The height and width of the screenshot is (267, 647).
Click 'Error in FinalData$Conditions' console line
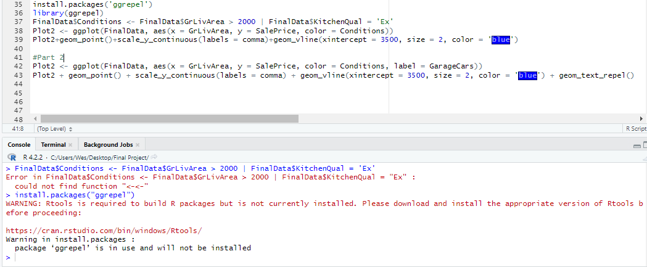[210, 177]
